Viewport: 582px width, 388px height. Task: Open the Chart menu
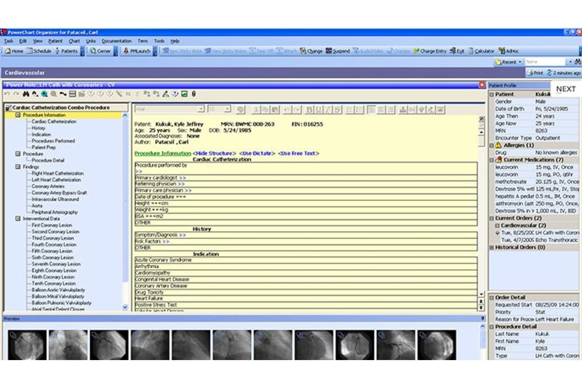[x=74, y=41]
